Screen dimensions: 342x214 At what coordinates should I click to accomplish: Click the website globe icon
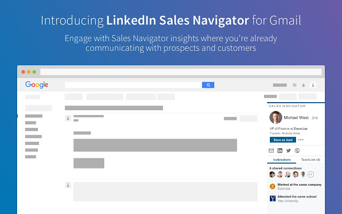[297, 150]
